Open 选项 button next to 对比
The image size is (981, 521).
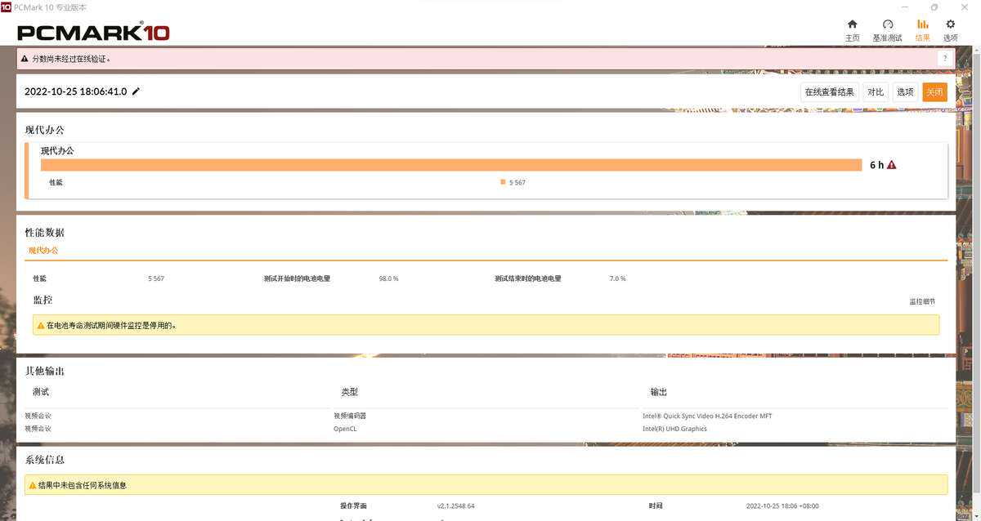pyautogui.click(x=905, y=92)
